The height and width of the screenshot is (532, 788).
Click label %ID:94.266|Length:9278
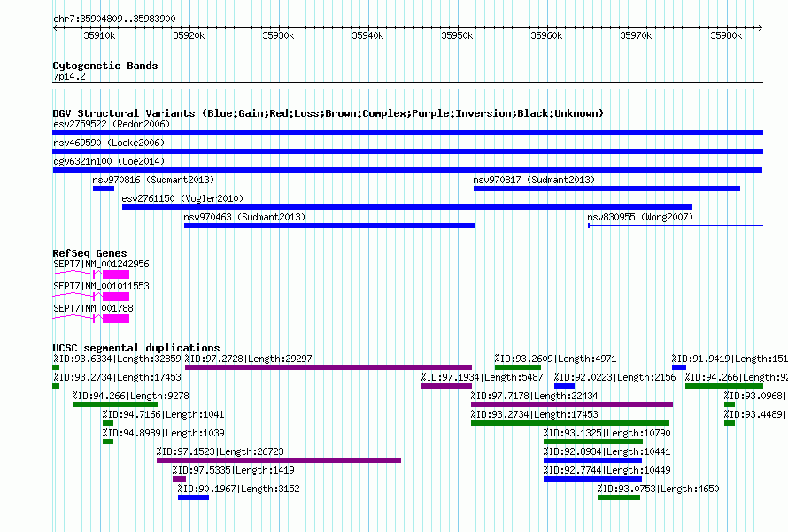[x=131, y=396]
